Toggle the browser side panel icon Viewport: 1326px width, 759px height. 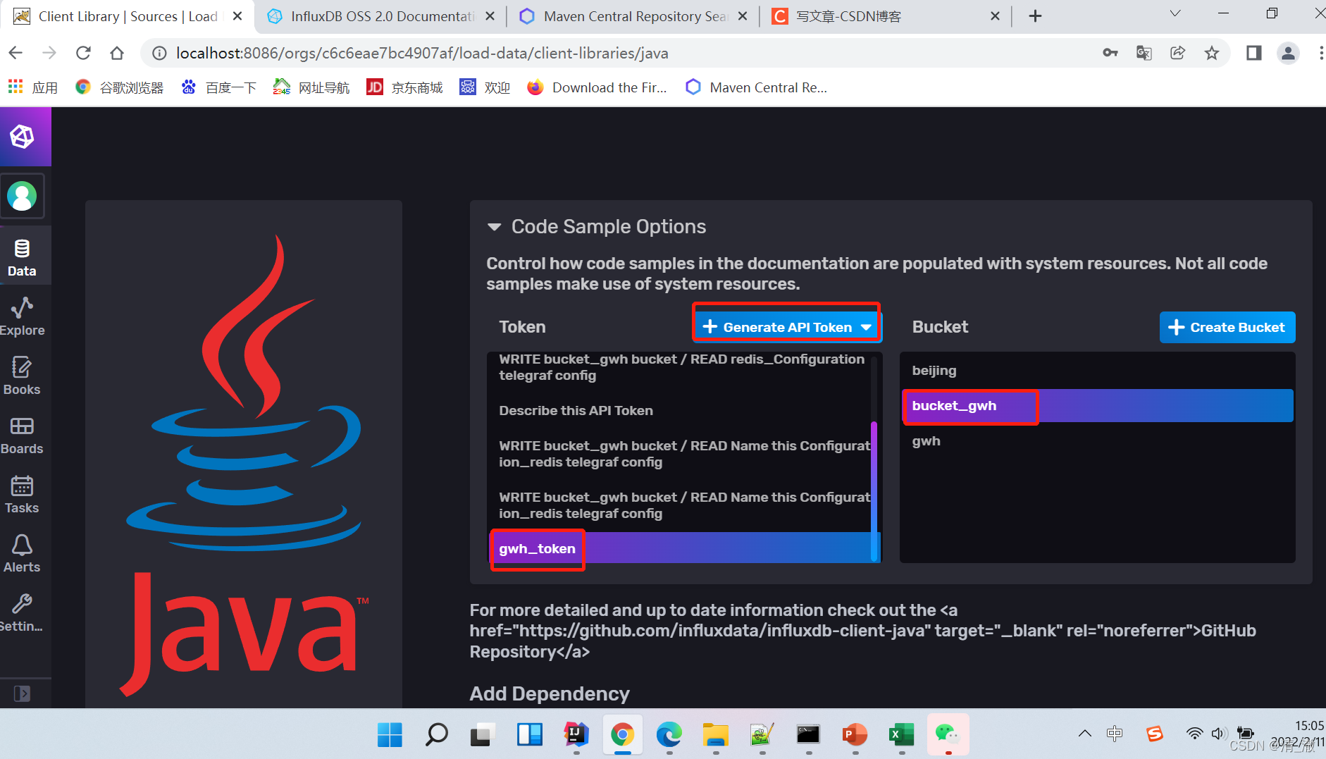point(1254,53)
